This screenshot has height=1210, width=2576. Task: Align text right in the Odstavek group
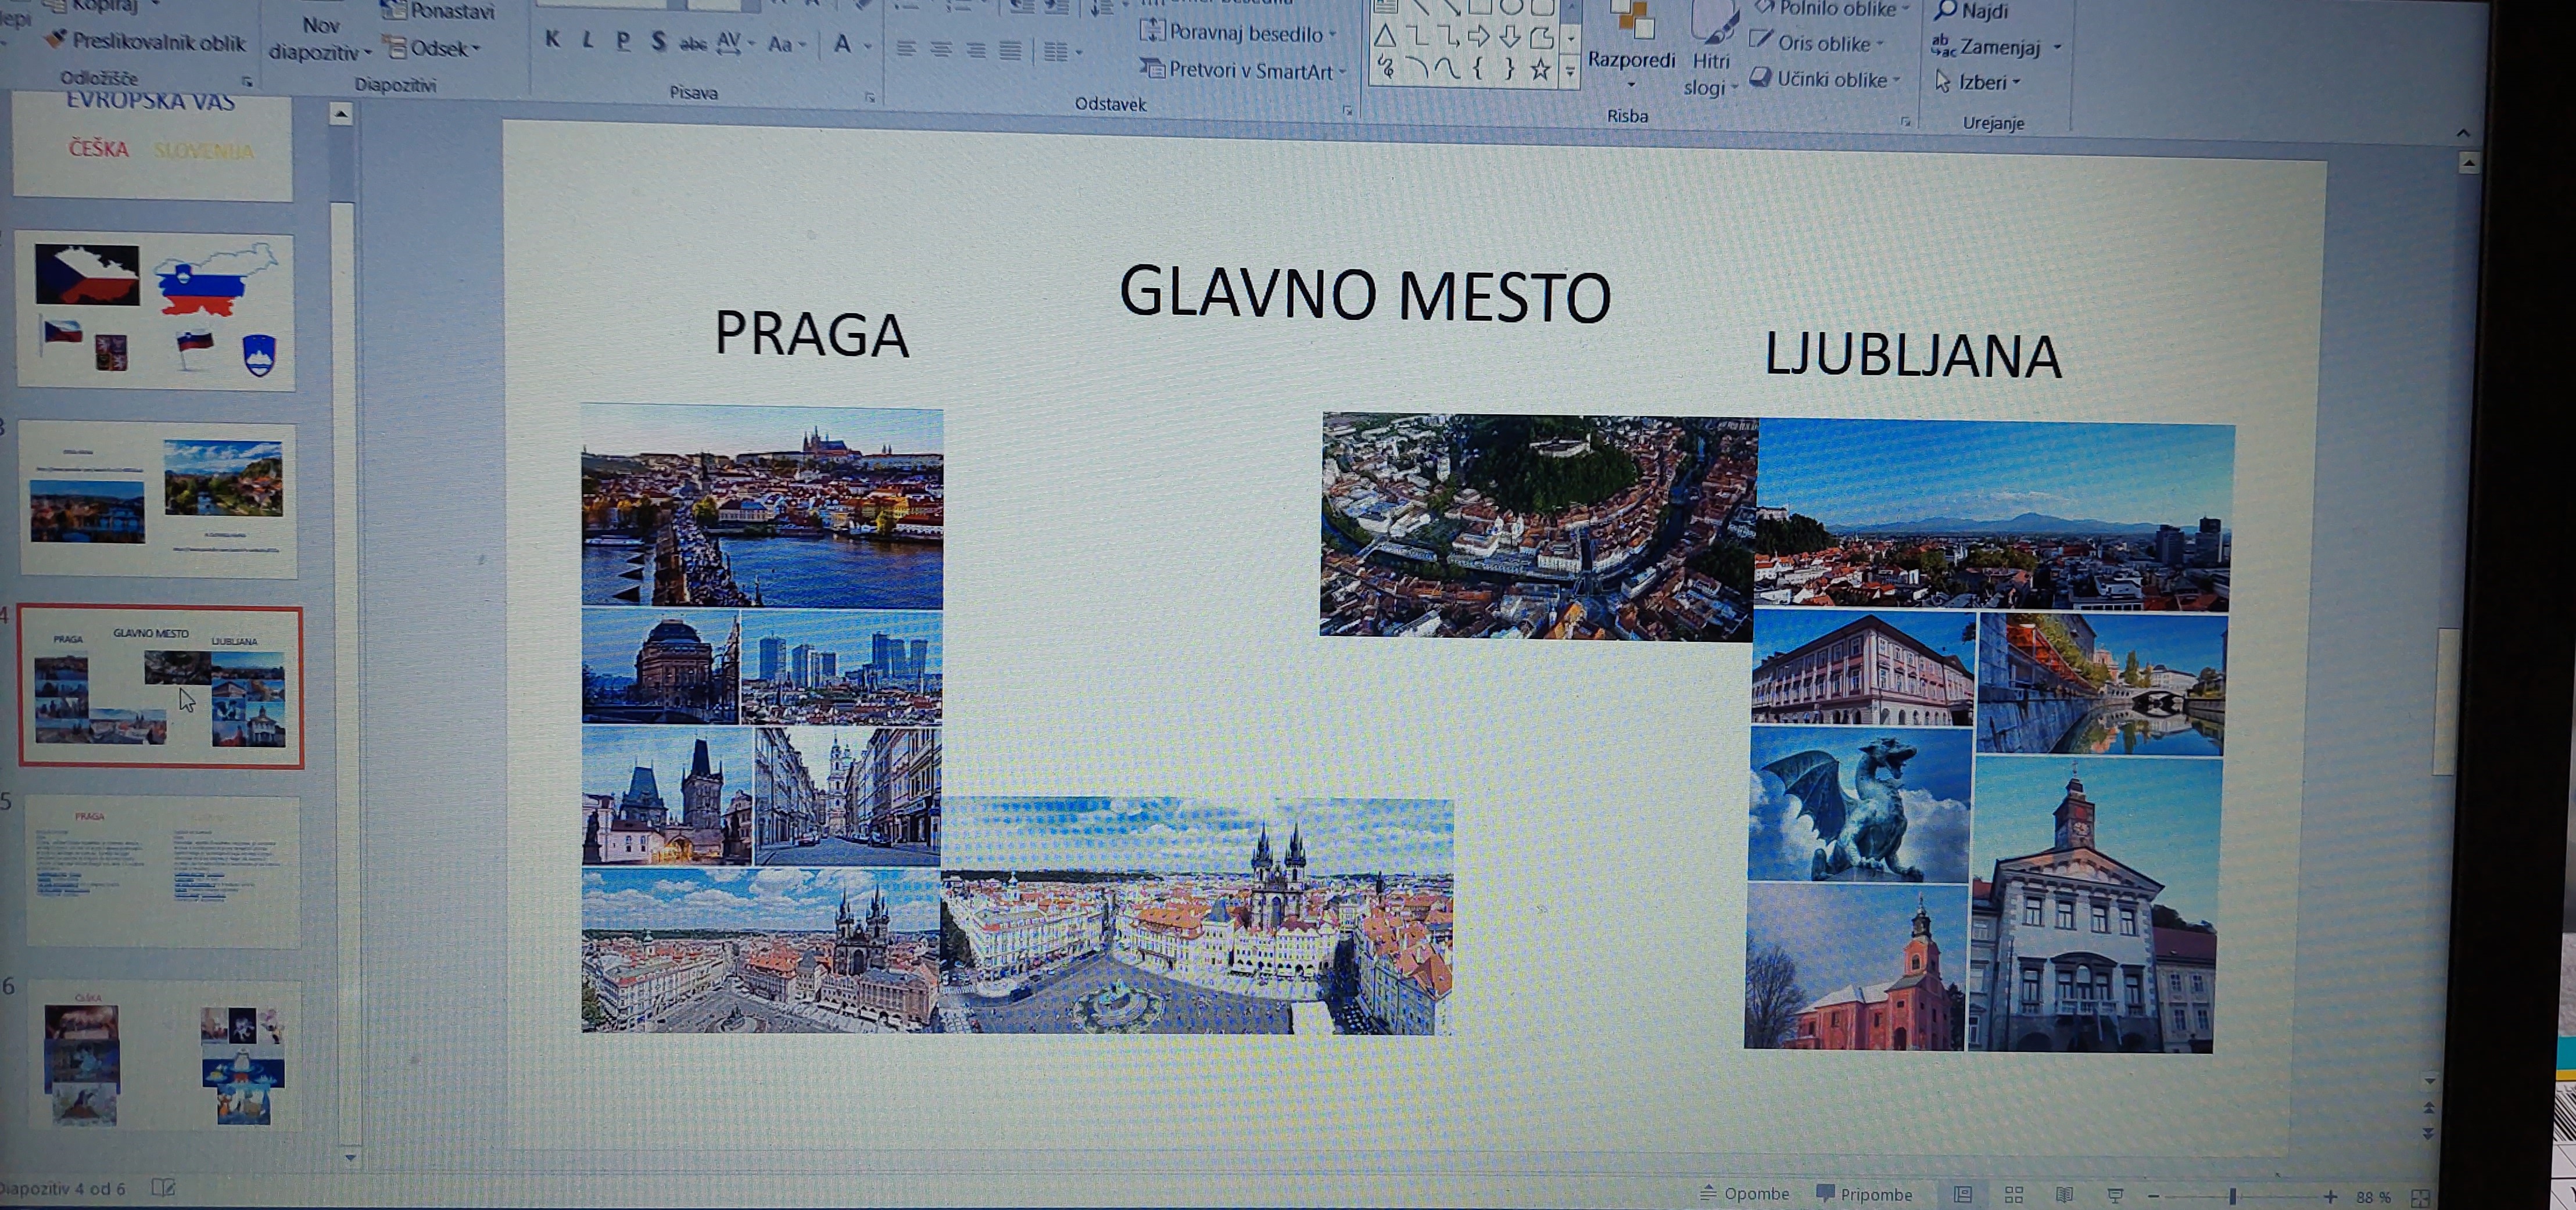pyautogui.click(x=975, y=50)
